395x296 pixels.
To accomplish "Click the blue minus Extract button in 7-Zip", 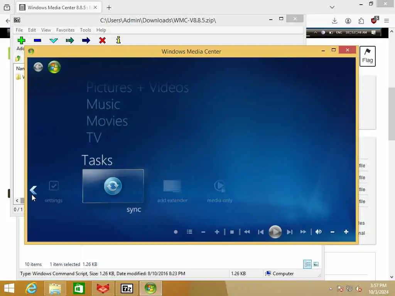I will (x=37, y=40).
